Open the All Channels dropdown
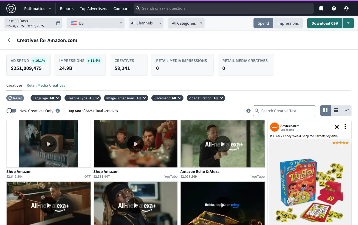 [146, 23]
